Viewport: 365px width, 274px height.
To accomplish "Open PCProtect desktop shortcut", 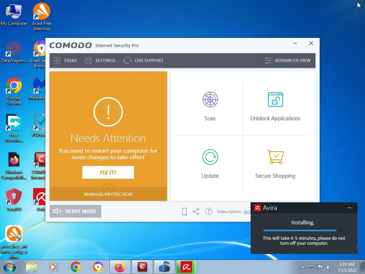I will (38, 126).
